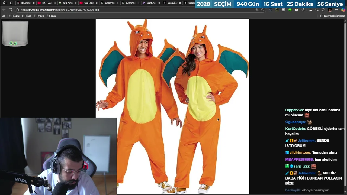Open the tab actions menu icon
The height and width of the screenshot is (195, 347).
[x=11, y=3]
